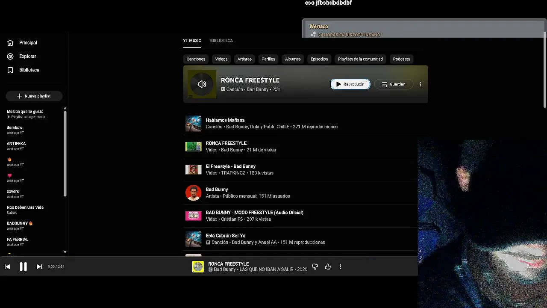Filter results by Álbumes

pyautogui.click(x=293, y=59)
